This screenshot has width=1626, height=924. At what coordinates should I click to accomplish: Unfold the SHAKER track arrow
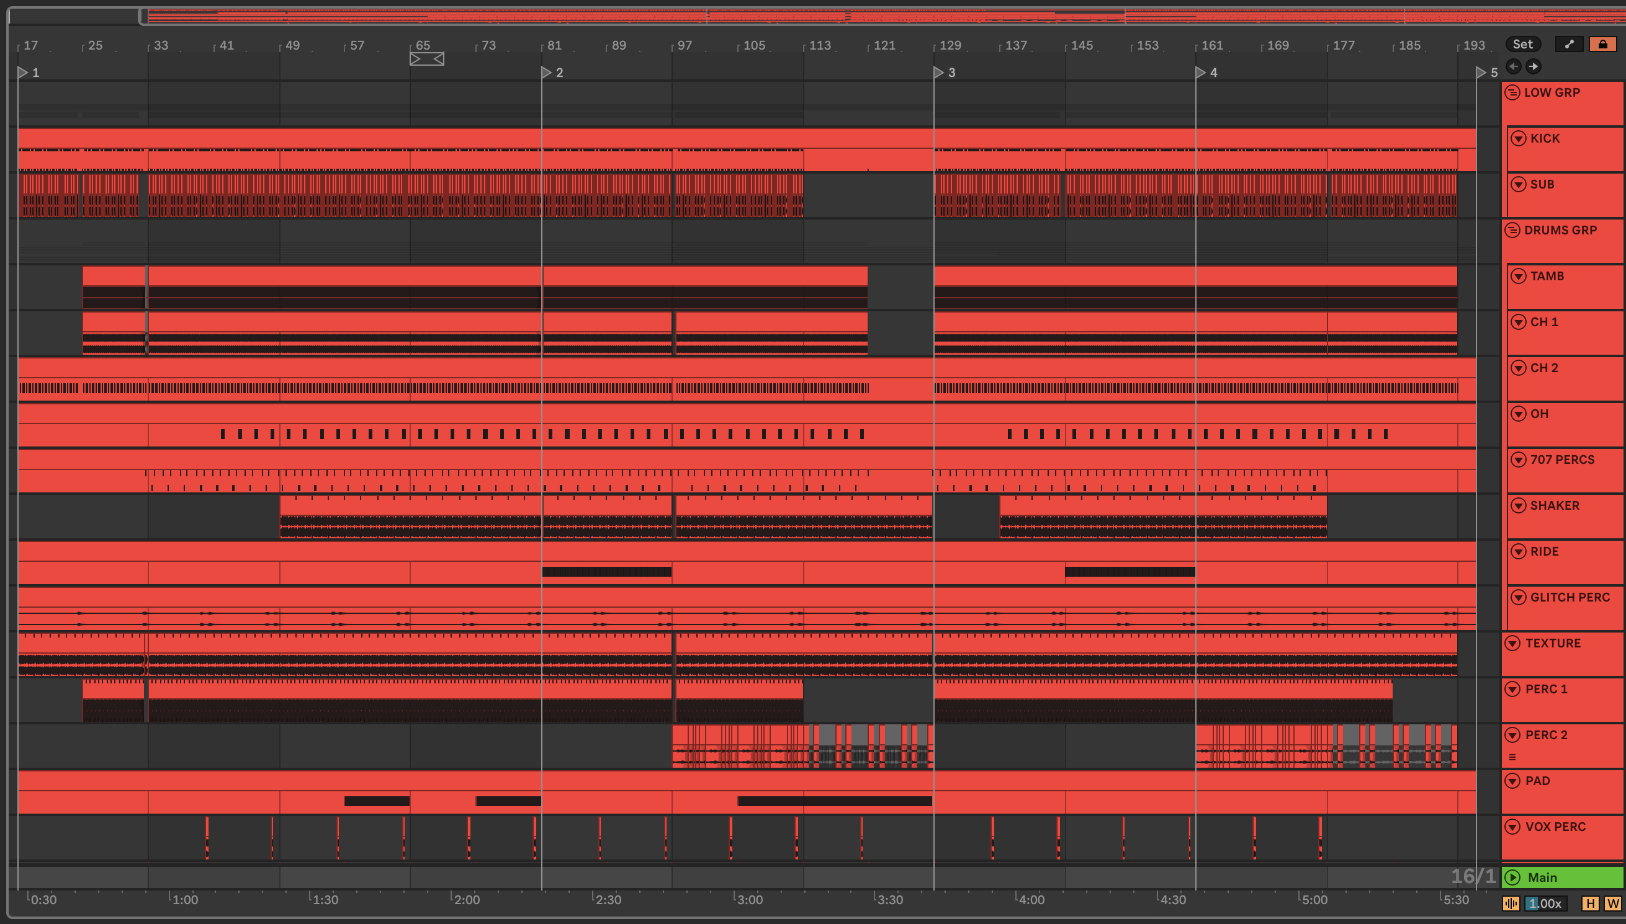[x=1518, y=506]
